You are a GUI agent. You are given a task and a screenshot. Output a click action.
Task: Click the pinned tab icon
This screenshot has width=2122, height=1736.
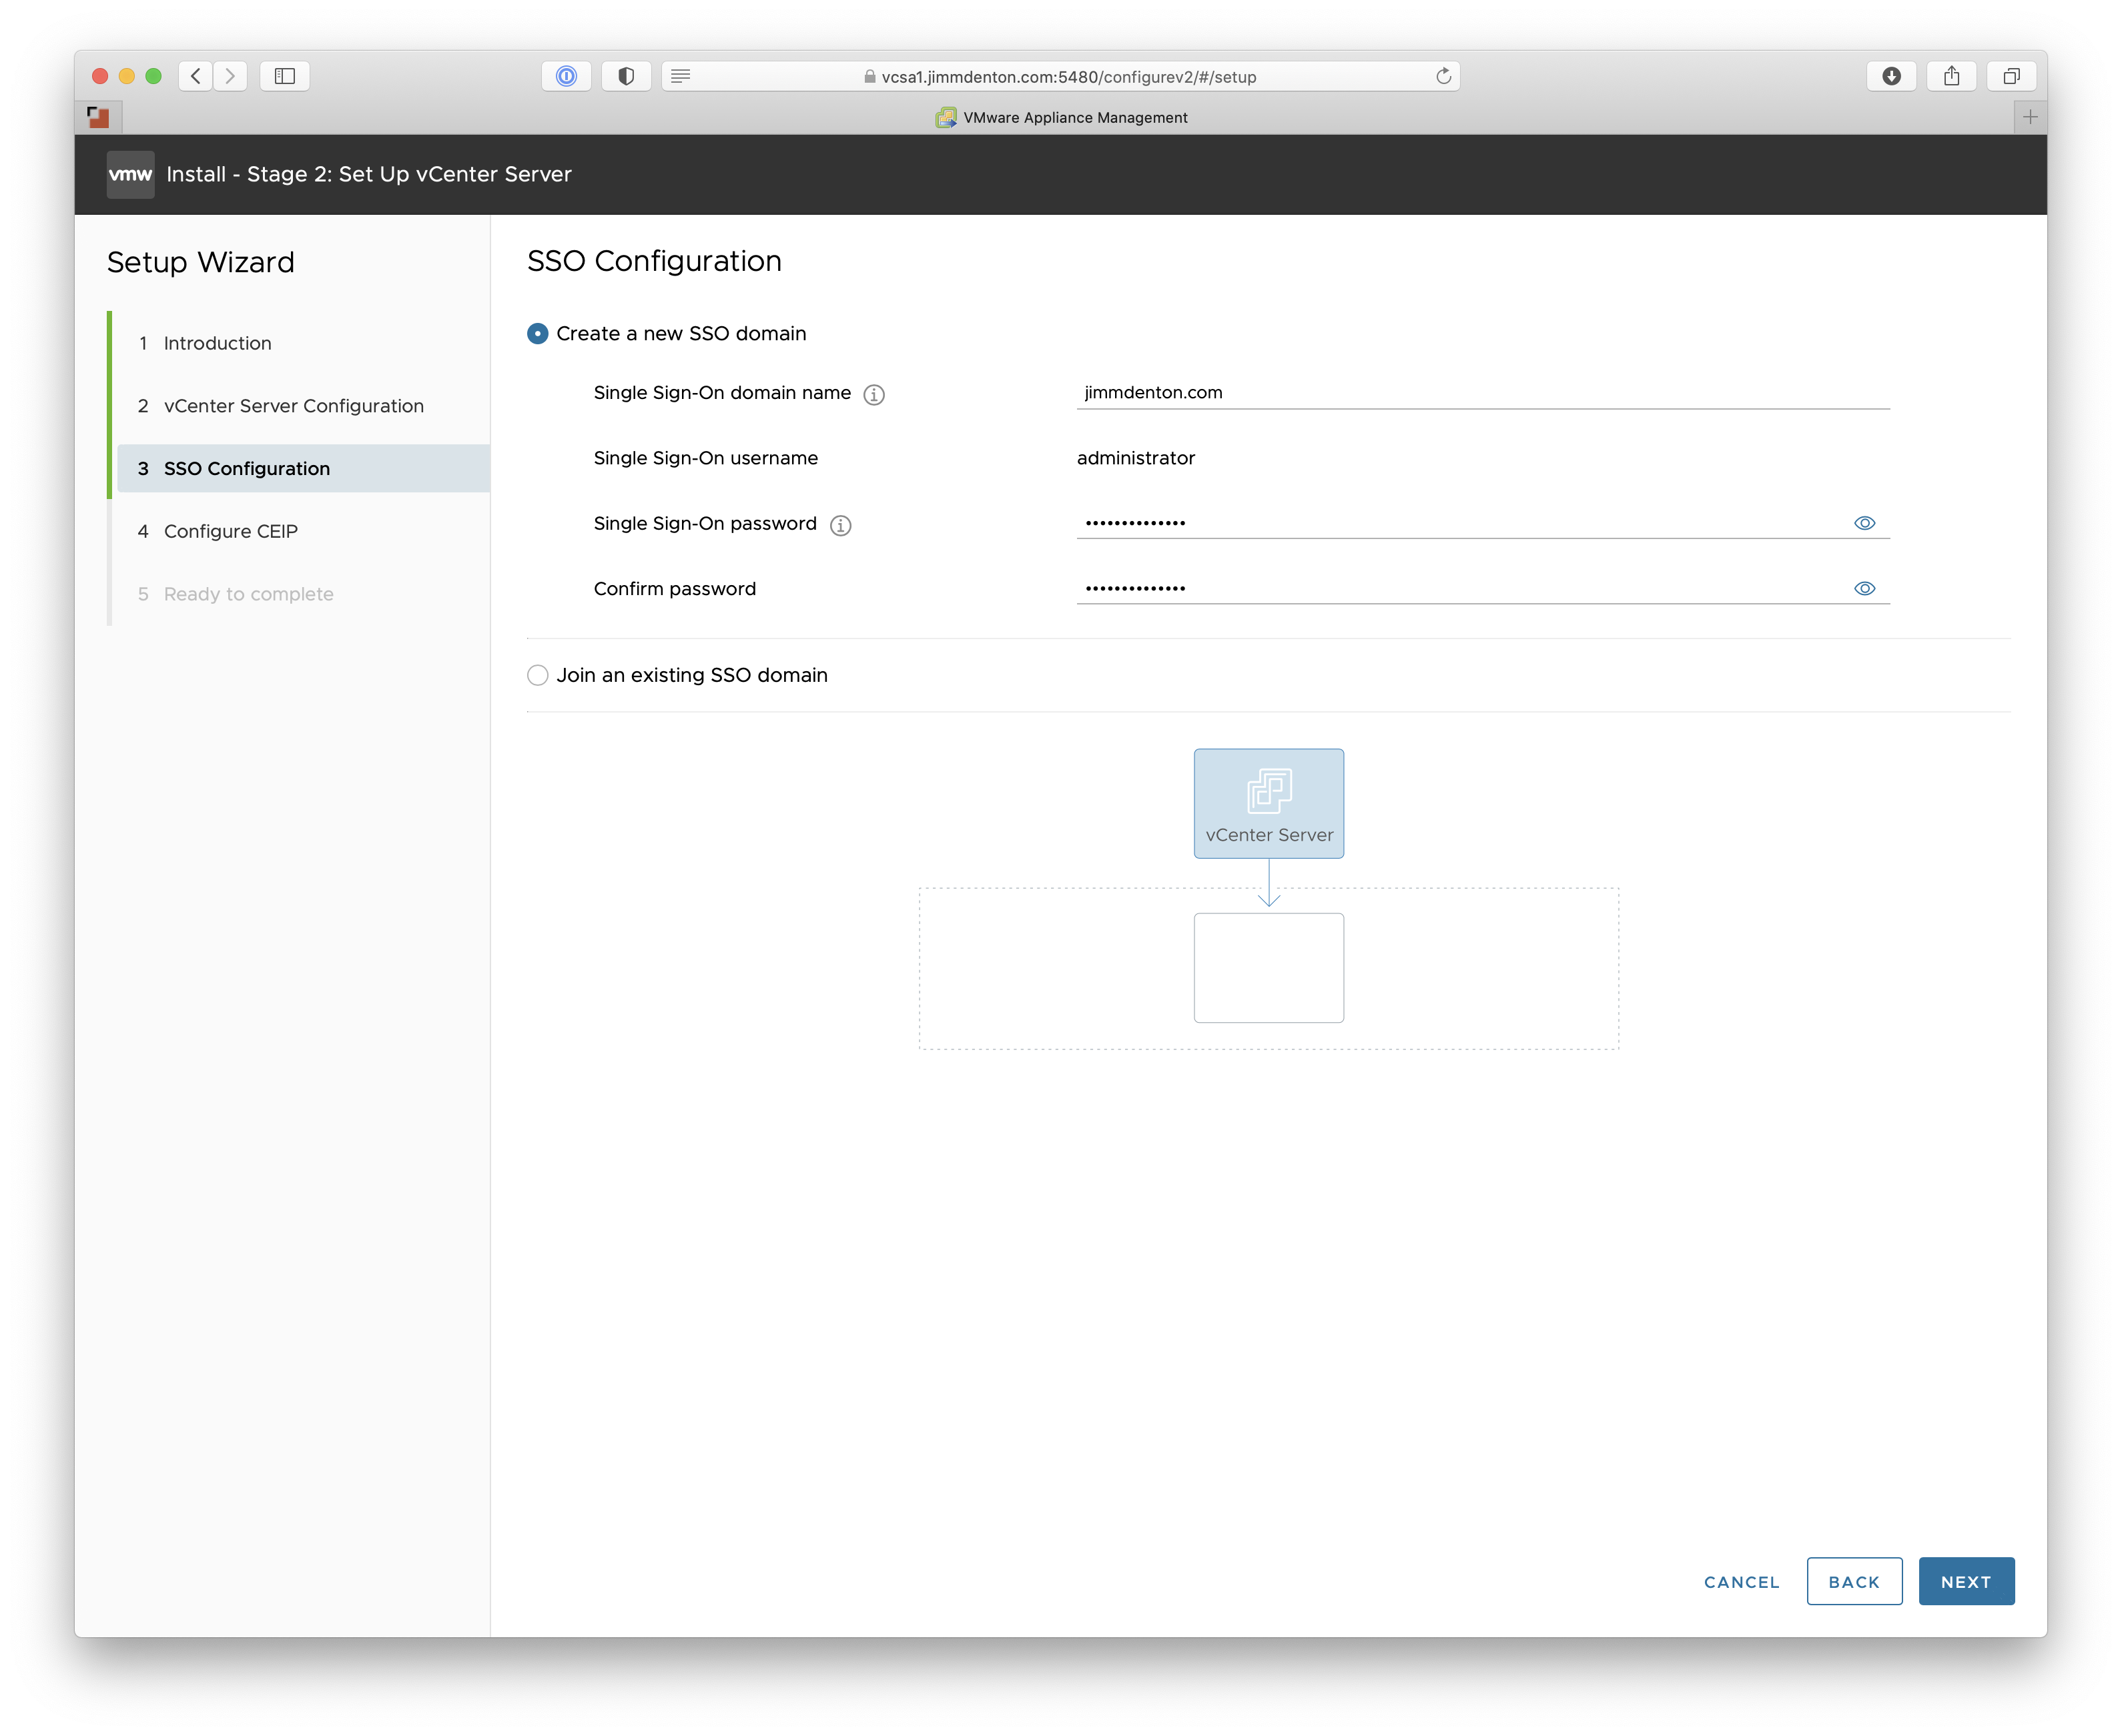(x=98, y=117)
